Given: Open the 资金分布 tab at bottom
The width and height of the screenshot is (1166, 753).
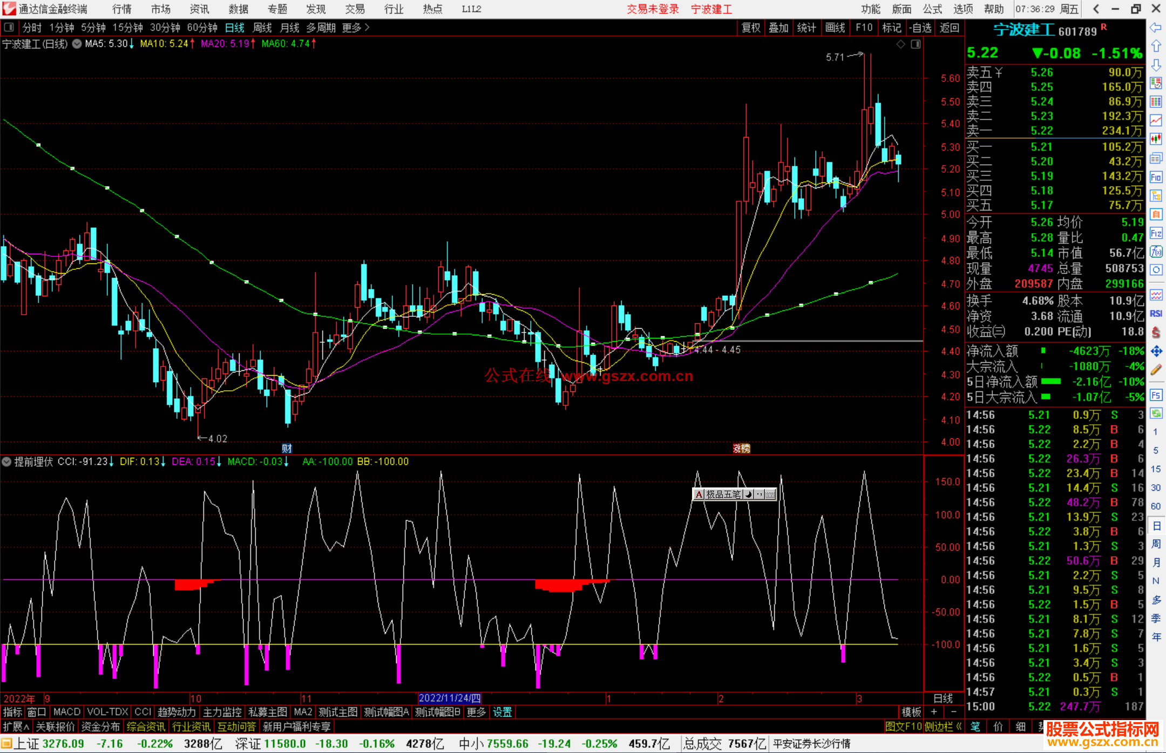Looking at the screenshot, I should point(101,727).
